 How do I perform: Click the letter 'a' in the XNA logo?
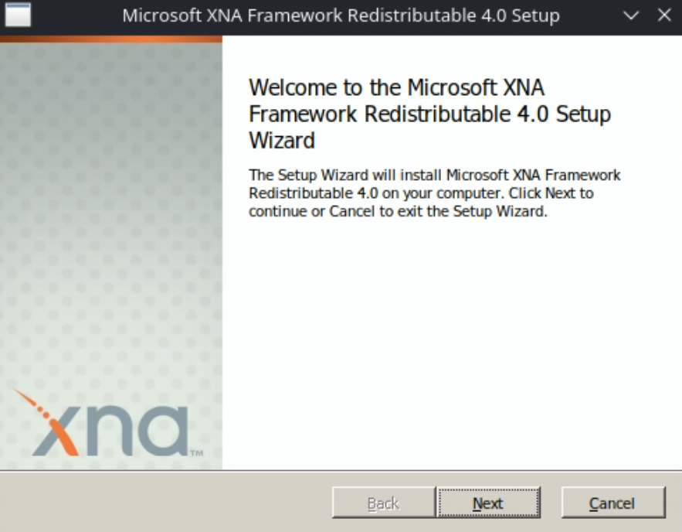click(x=163, y=431)
